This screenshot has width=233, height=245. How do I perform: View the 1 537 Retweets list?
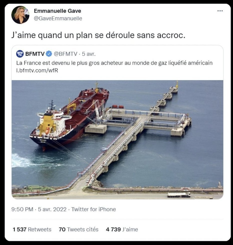[x=32, y=229]
